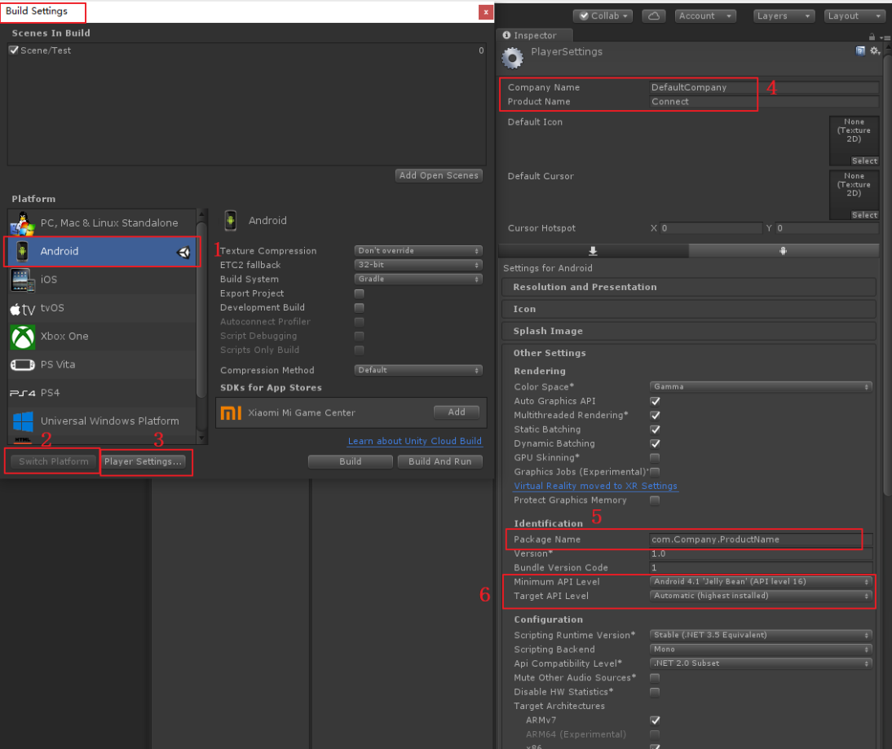This screenshot has width=892, height=749.
Task: Click Build And Run
Action: point(439,460)
